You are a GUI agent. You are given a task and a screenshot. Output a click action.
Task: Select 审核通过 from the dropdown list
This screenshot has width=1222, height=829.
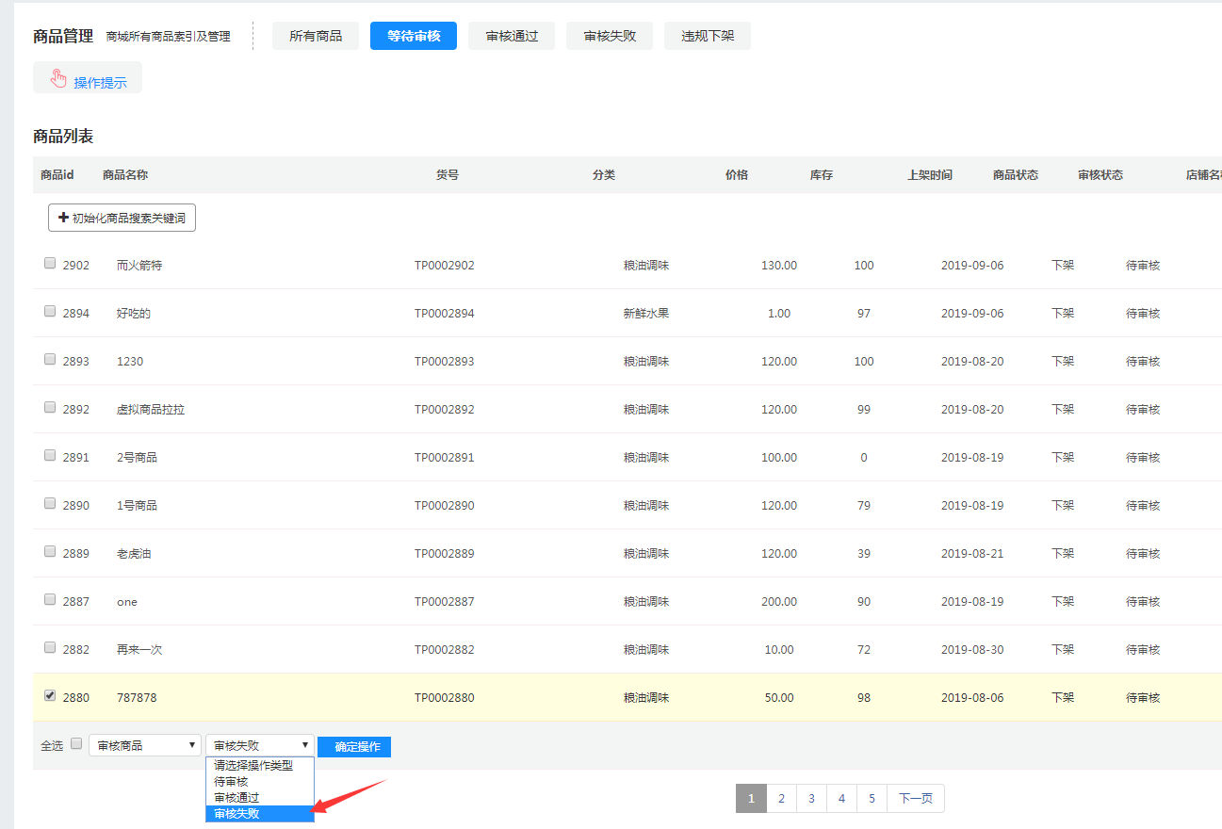259,798
